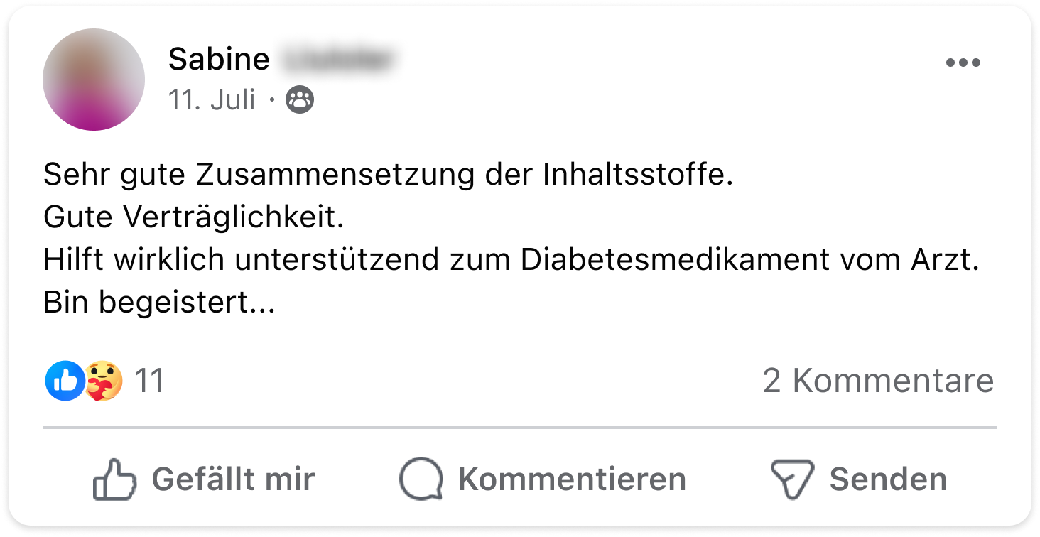Click the line mentioning Diabetesmedikament vom Arzt
1040x537 pixels.
pos(511,261)
